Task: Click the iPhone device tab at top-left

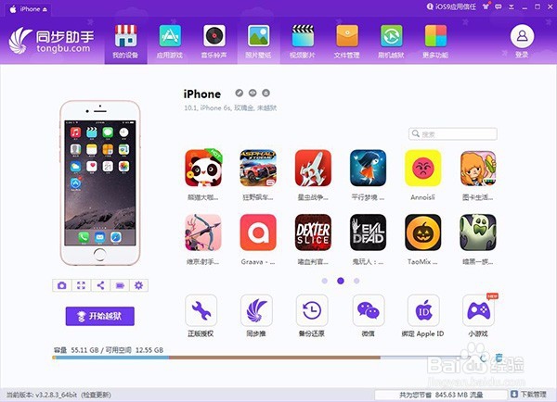Action: tap(29, 9)
